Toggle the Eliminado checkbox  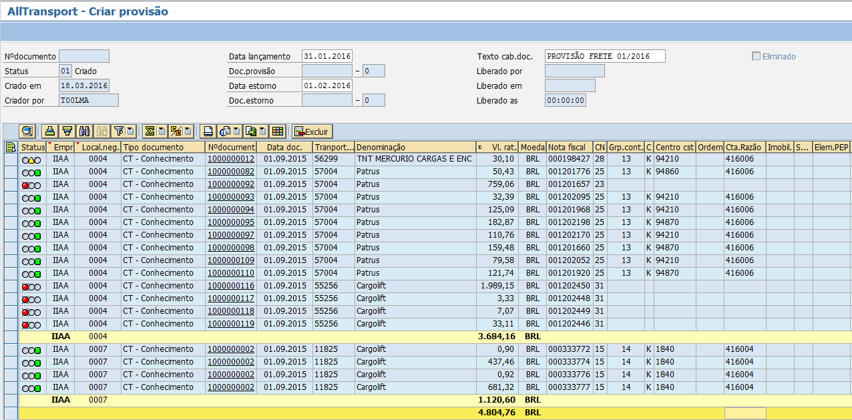pyautogui.click(x=756, y=57)
